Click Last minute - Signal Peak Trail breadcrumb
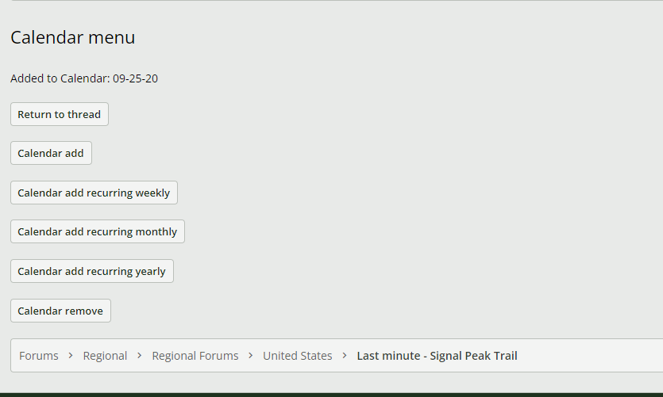The image size is (663, 397). click(437, 356)
